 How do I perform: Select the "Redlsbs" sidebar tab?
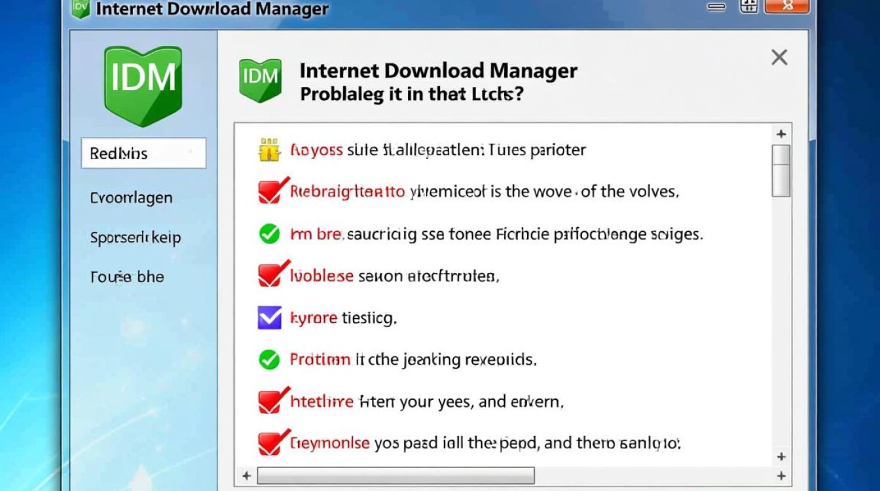tap(143, 153)
